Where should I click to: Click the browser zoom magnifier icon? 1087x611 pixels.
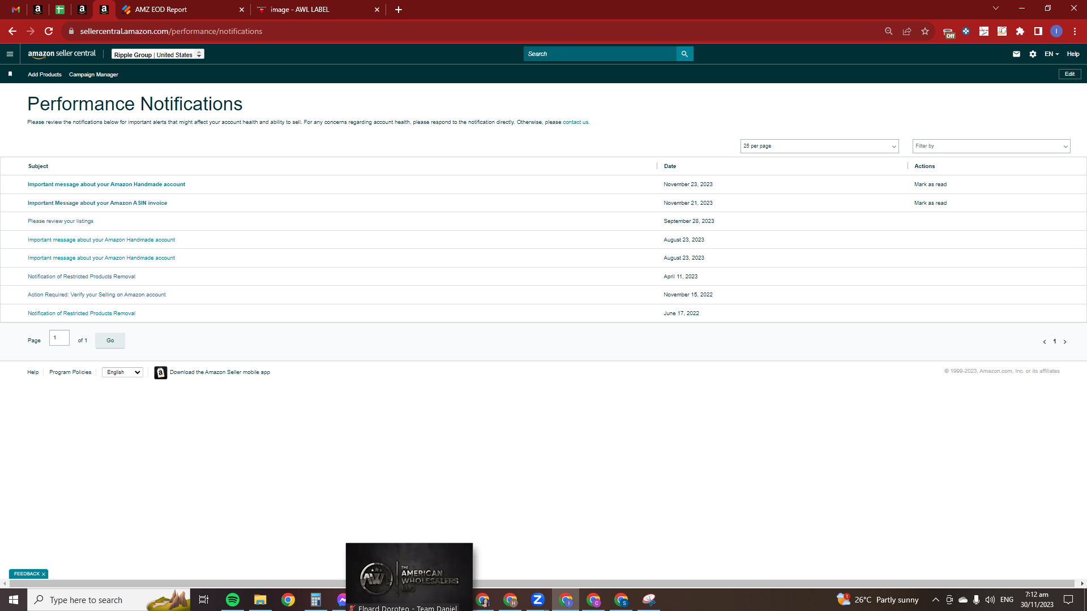889,31
